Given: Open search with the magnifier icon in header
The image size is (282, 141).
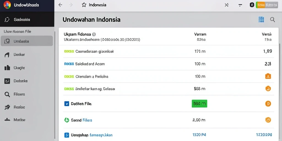Looking at the screenshot, I should coord(272,20).
